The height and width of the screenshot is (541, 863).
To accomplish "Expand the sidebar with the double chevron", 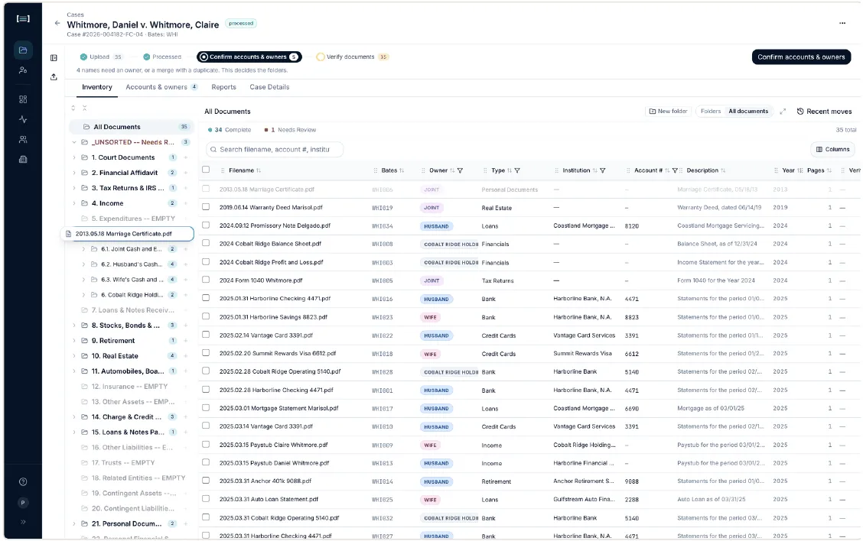I will [23, 522].
